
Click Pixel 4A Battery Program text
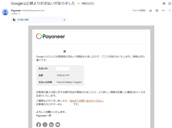(x=69, y=82)
